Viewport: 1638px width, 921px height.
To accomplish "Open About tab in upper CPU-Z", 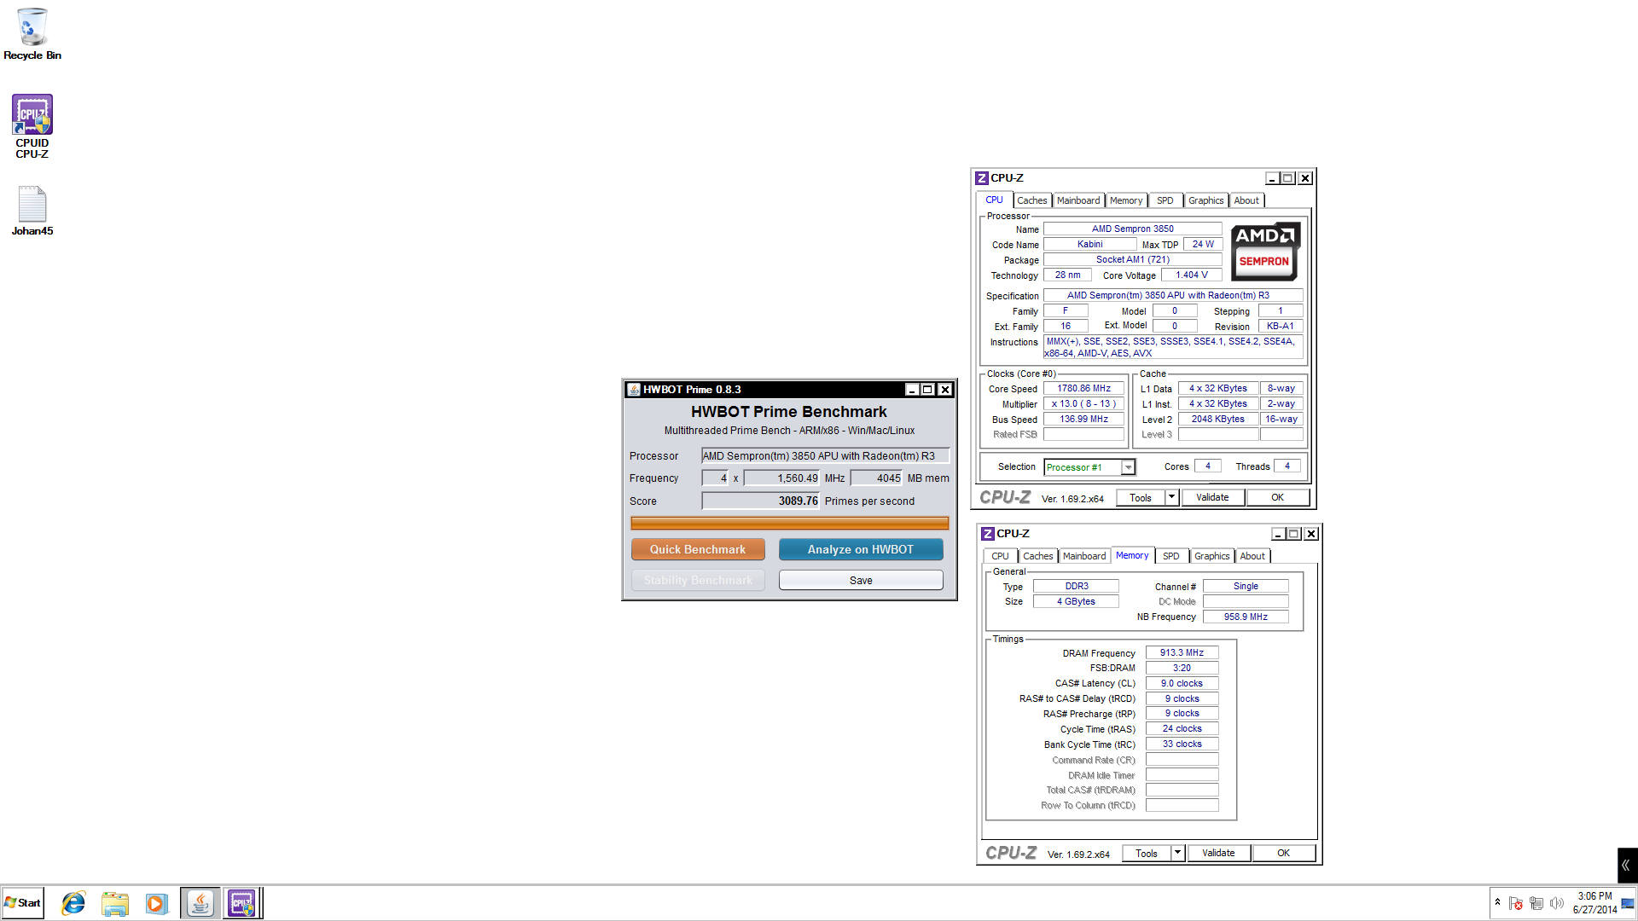I will pyautogui.click(x=1246, y=200).
